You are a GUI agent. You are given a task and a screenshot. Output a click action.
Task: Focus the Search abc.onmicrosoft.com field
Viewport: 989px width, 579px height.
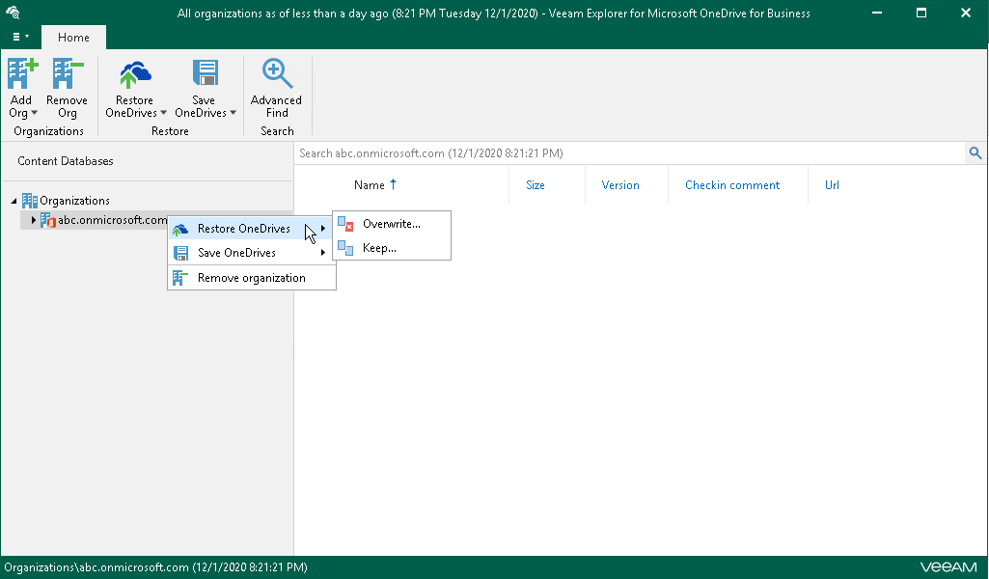629,153
